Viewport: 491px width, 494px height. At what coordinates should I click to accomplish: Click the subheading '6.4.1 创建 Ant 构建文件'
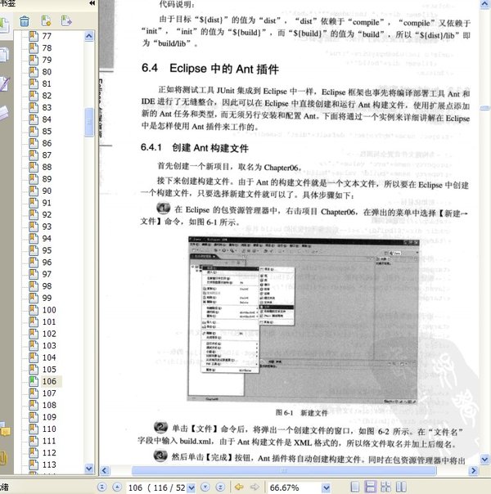(x=195, y=147)
